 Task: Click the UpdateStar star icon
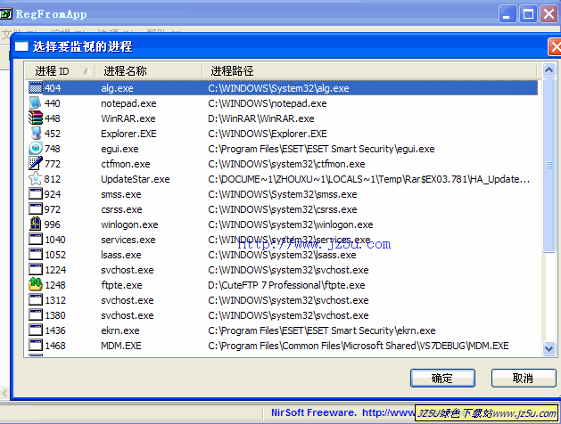click(x=36, y=179)
